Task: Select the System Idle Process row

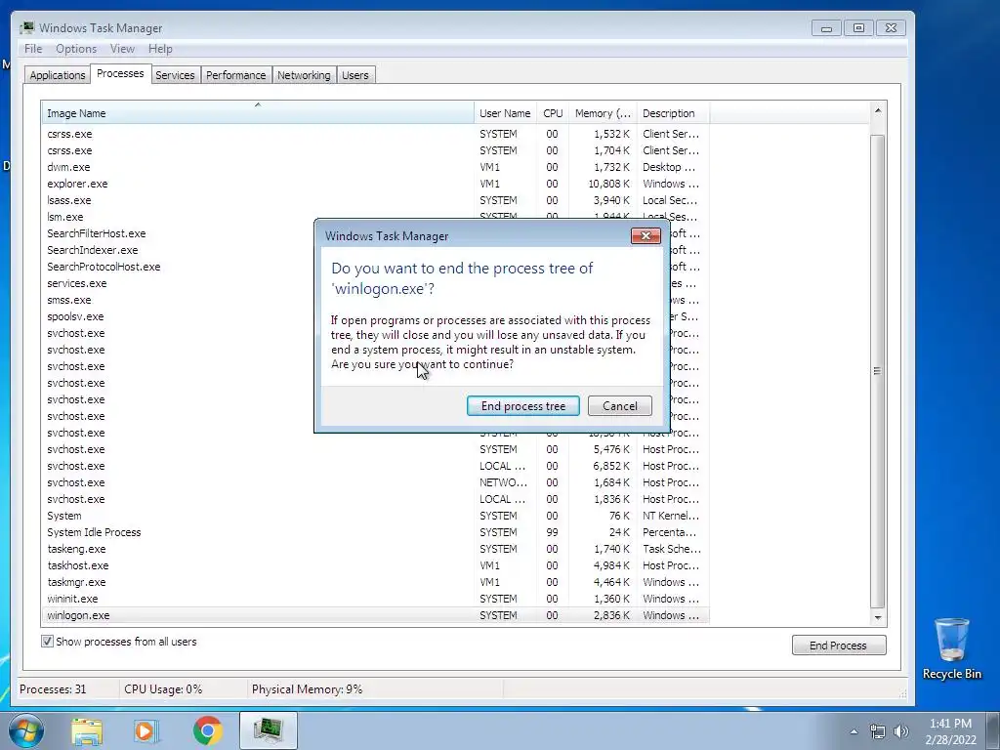Action: 375,532
